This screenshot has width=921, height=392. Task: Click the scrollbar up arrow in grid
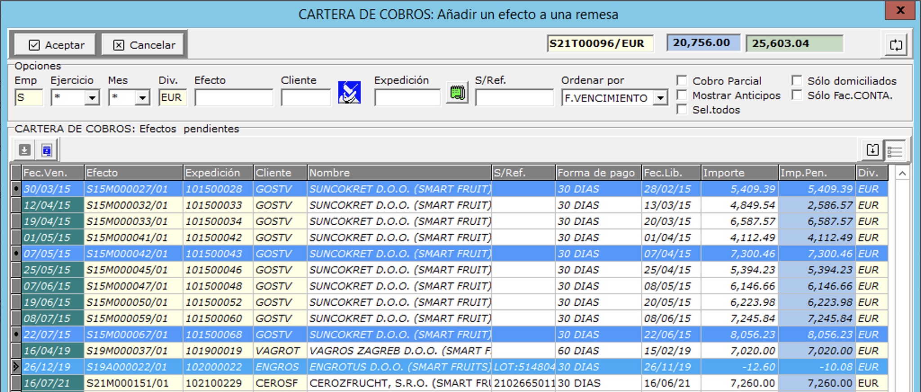(902, 174)
